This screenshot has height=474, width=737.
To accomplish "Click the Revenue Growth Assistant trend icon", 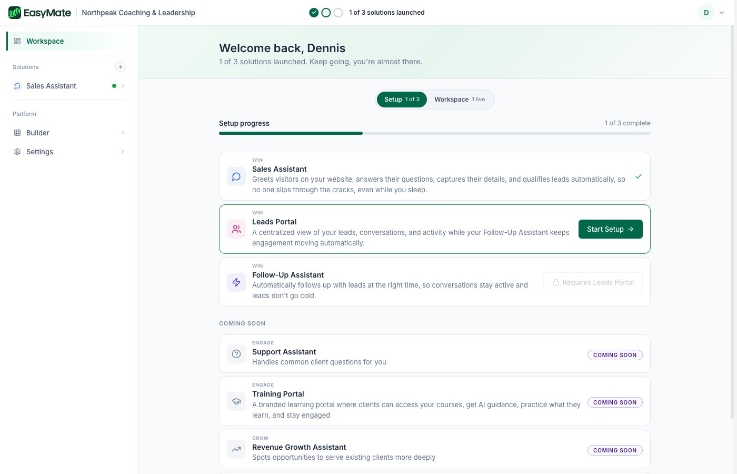I will click(x=236, y=449).
